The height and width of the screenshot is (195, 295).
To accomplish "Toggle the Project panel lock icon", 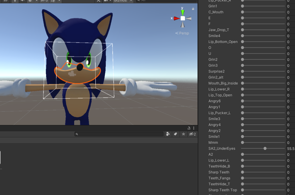I will (189, 128).
